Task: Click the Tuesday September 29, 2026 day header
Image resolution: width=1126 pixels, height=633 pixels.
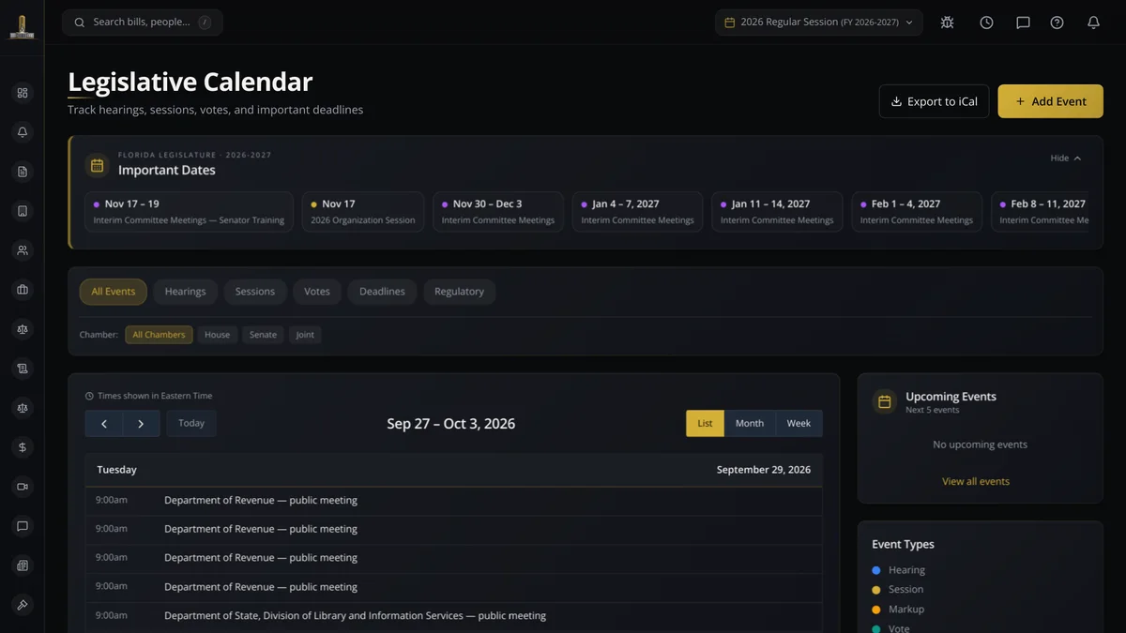Action: click(x=453, y=470)
